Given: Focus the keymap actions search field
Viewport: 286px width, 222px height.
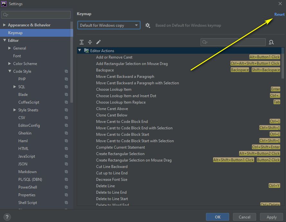Looking at the screenshot, I should click(233, 42).
